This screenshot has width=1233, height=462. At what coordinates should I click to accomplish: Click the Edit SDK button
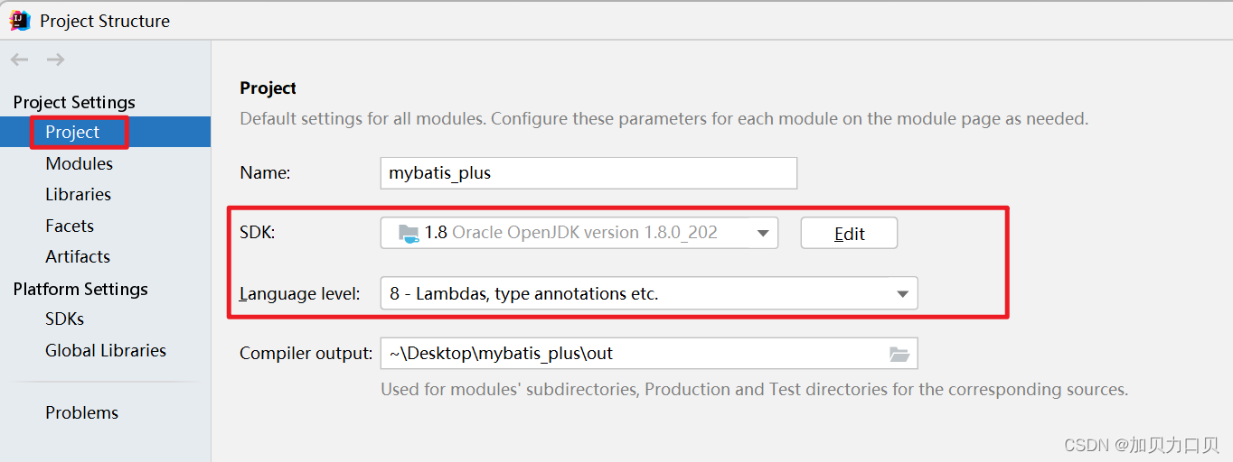[849, 233]
